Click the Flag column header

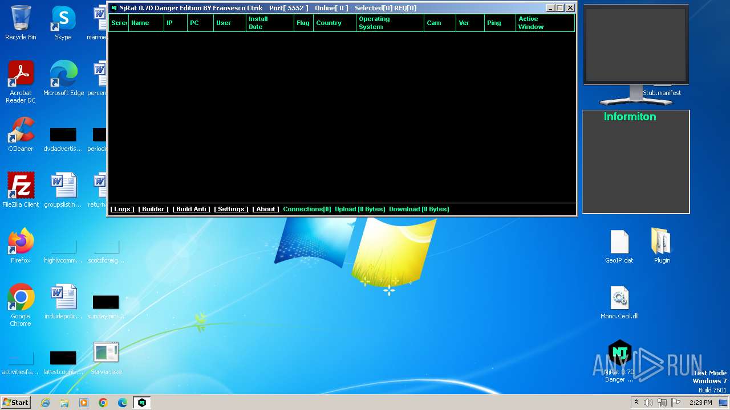pos(304,23)
